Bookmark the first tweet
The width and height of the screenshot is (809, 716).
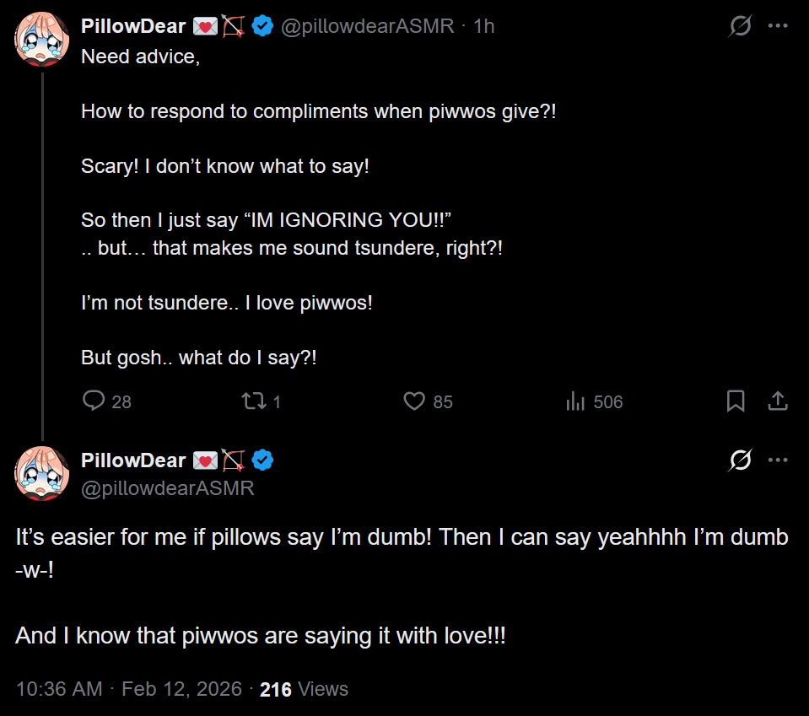tap(736, 401)
